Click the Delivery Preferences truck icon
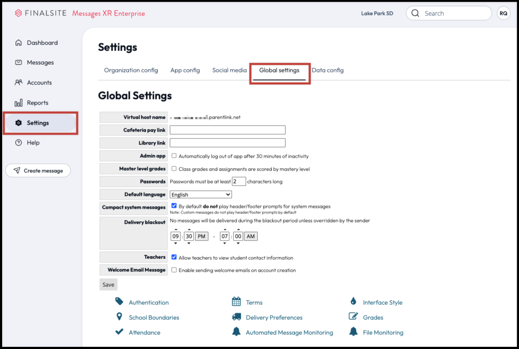519x349 pixels. click(x=236, y=317)
